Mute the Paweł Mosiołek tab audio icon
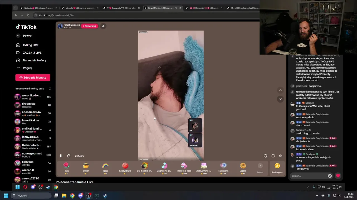Viewport: 357px width, 200px height. tap(176, 8)
